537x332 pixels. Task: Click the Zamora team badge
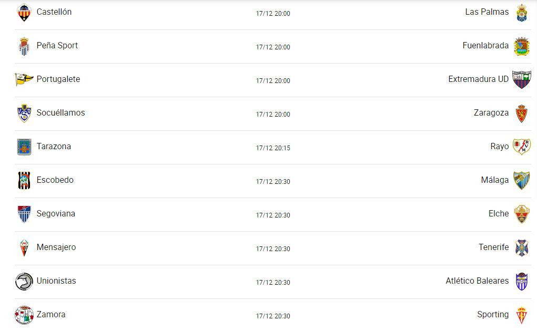pos(24,315)
